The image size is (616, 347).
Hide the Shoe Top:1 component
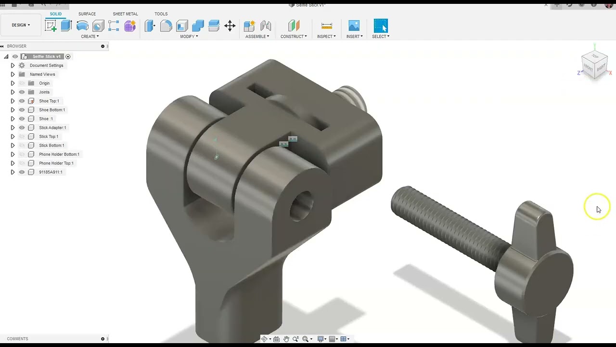(x=22, y=101)
